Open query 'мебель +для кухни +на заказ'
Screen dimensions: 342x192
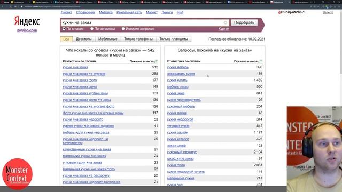pos(85,133)
